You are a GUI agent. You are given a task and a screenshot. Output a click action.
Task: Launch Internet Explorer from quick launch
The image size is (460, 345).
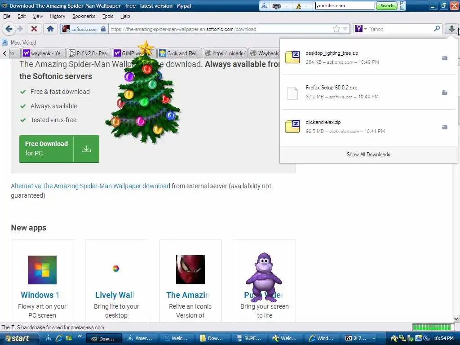click(x=59, y=338)
